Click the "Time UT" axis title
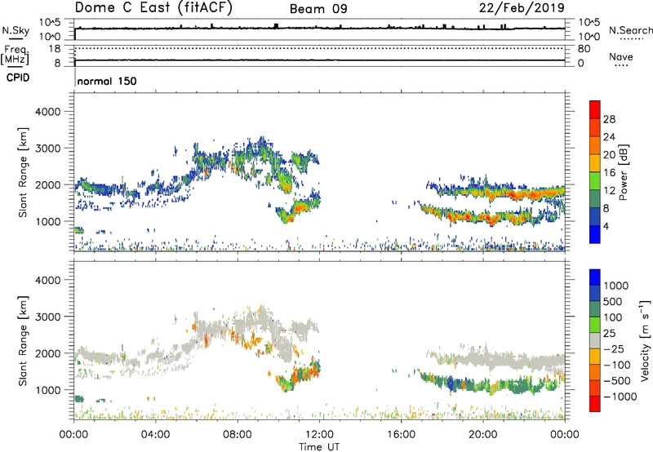This screenshot has height=452, width=653. click(x=319, y=447)
